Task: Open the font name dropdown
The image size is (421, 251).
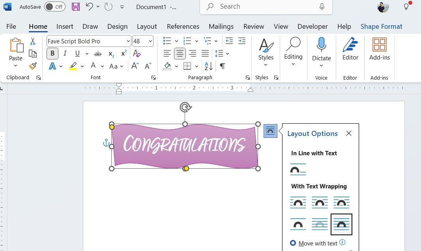Action: click(128, 41)
